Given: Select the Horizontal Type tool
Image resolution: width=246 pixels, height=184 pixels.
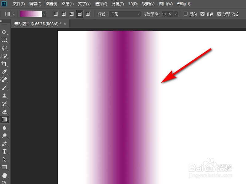Looking at the screenshot, I should point(4,151).
